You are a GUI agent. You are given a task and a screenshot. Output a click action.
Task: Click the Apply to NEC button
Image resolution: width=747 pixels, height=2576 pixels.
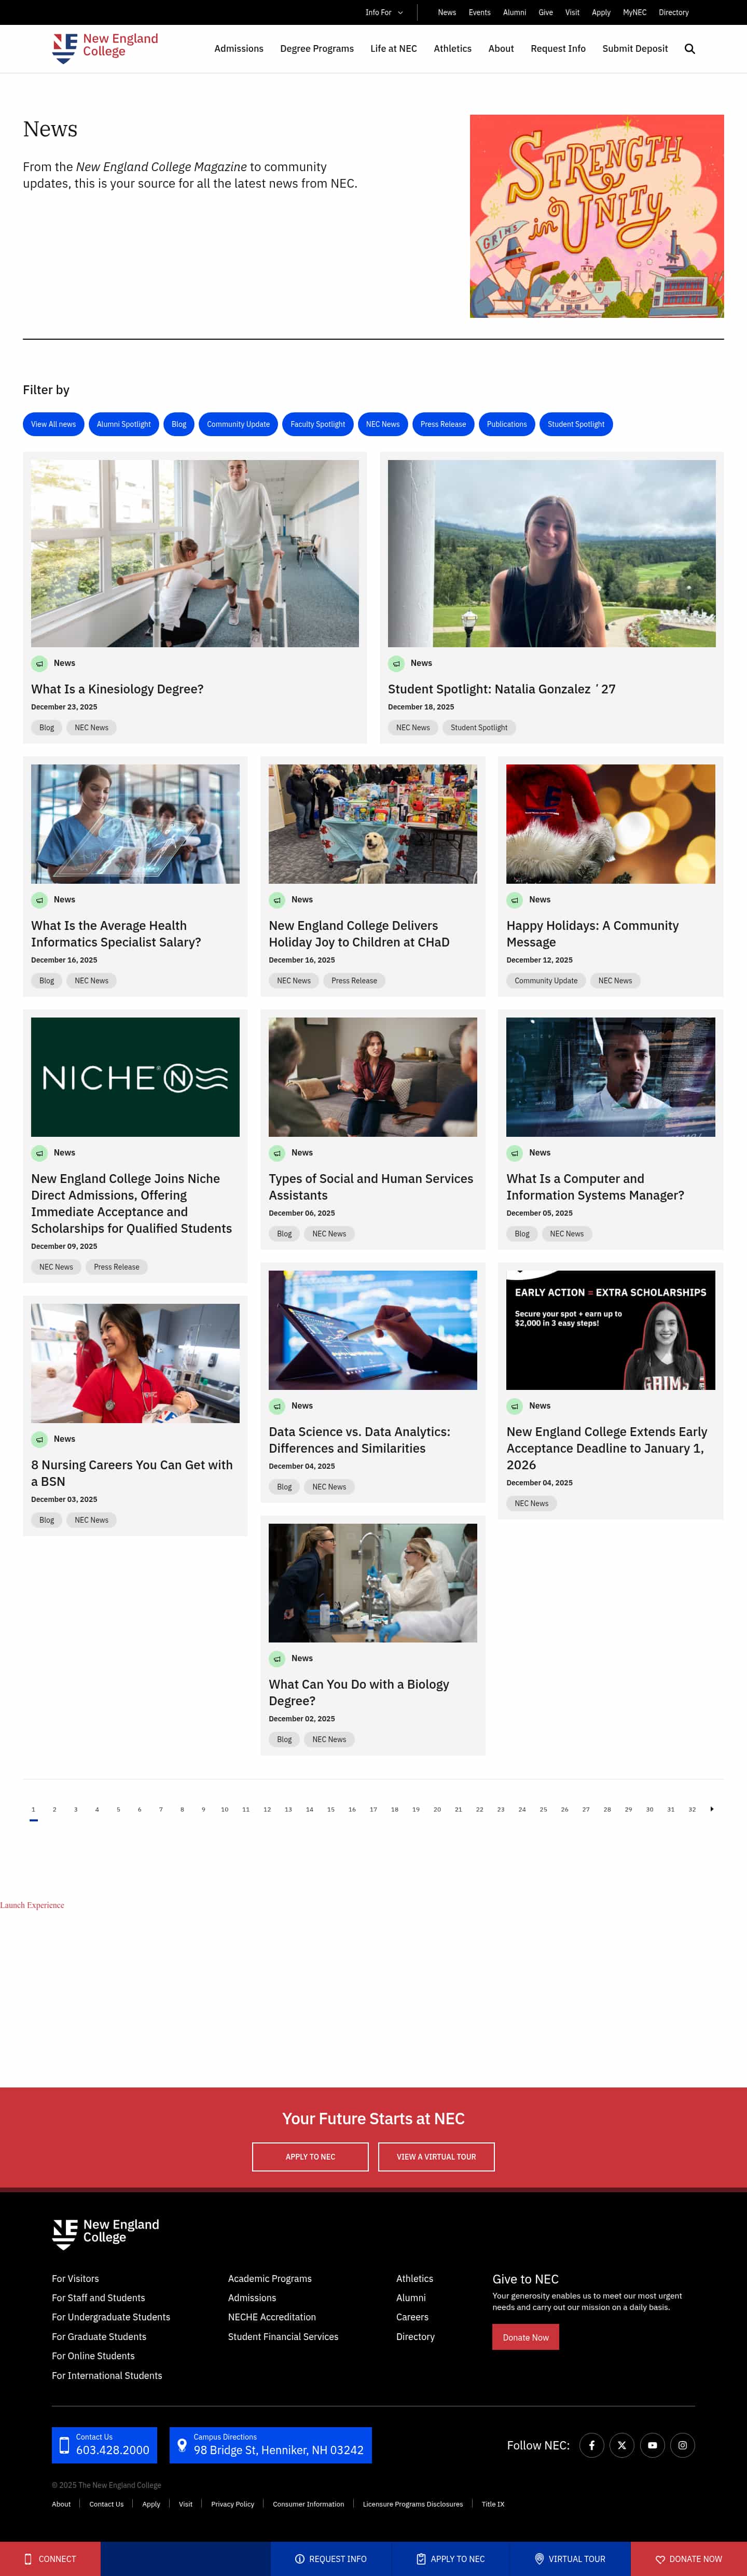(310, 2156)
